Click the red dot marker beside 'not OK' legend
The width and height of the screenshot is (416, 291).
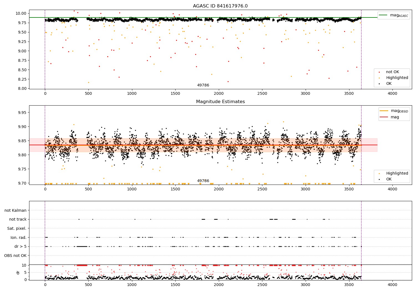(379, 72)
